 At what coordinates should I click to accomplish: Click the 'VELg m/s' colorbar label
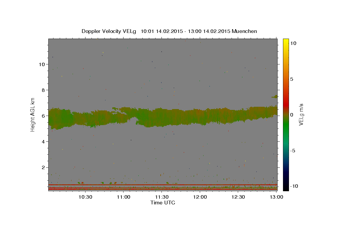click(301, 114)
